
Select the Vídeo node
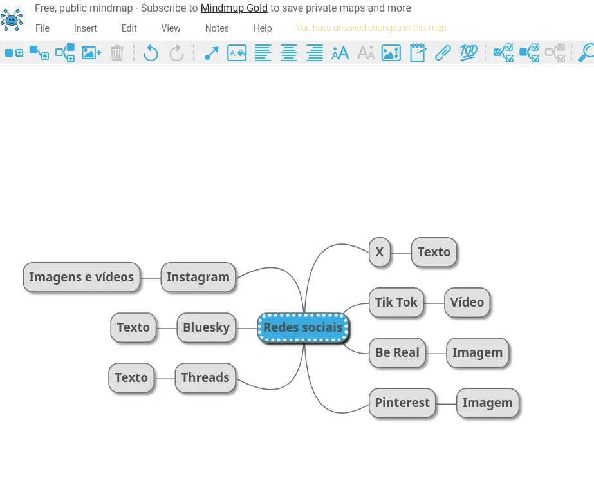[467, 303]
